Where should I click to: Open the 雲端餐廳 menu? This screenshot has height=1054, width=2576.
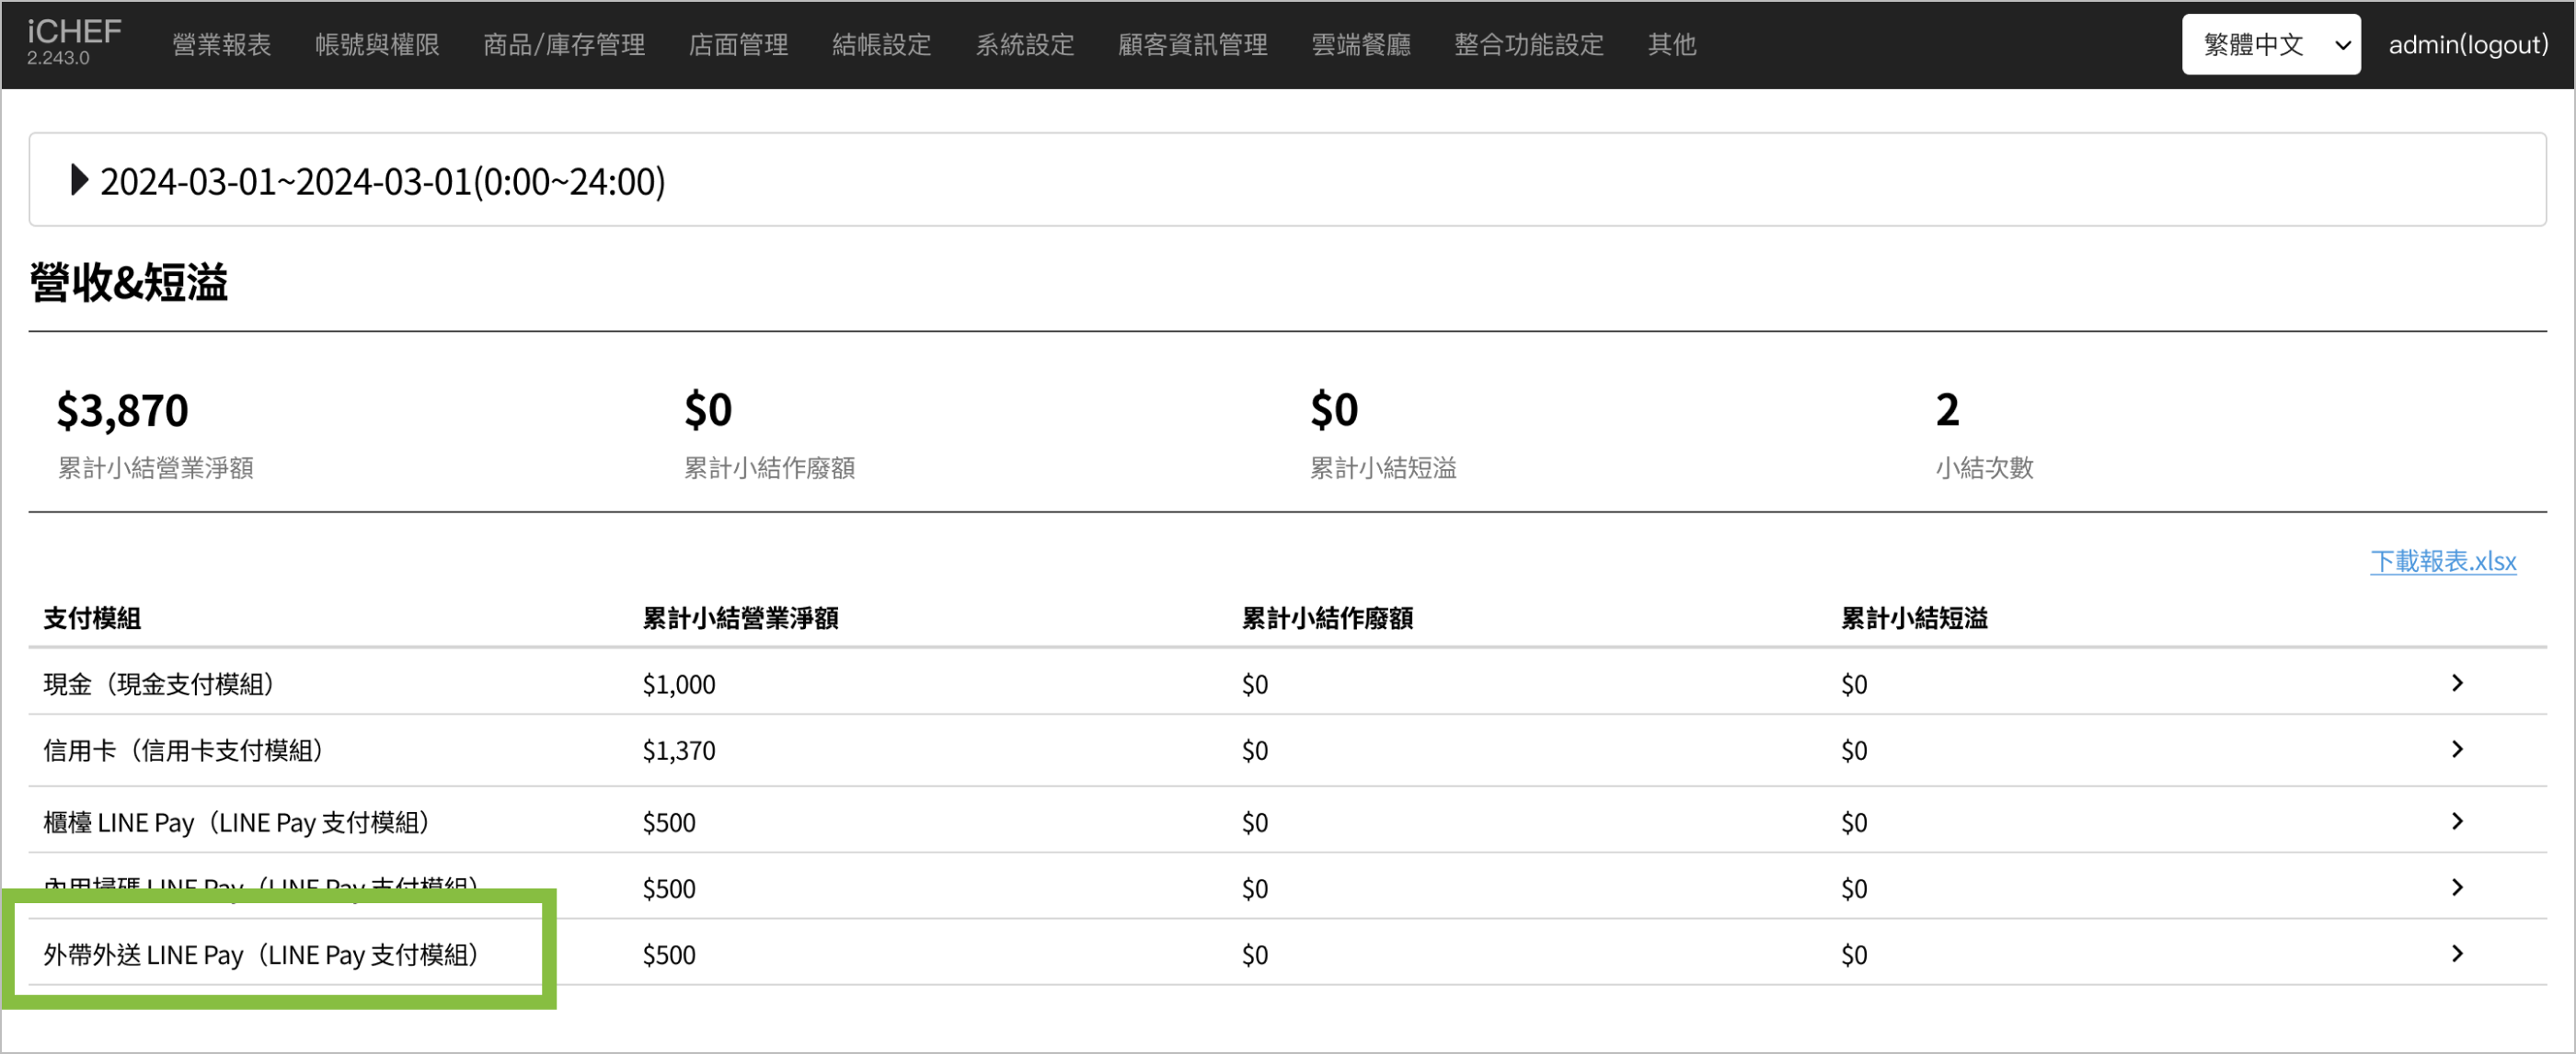1360,44
